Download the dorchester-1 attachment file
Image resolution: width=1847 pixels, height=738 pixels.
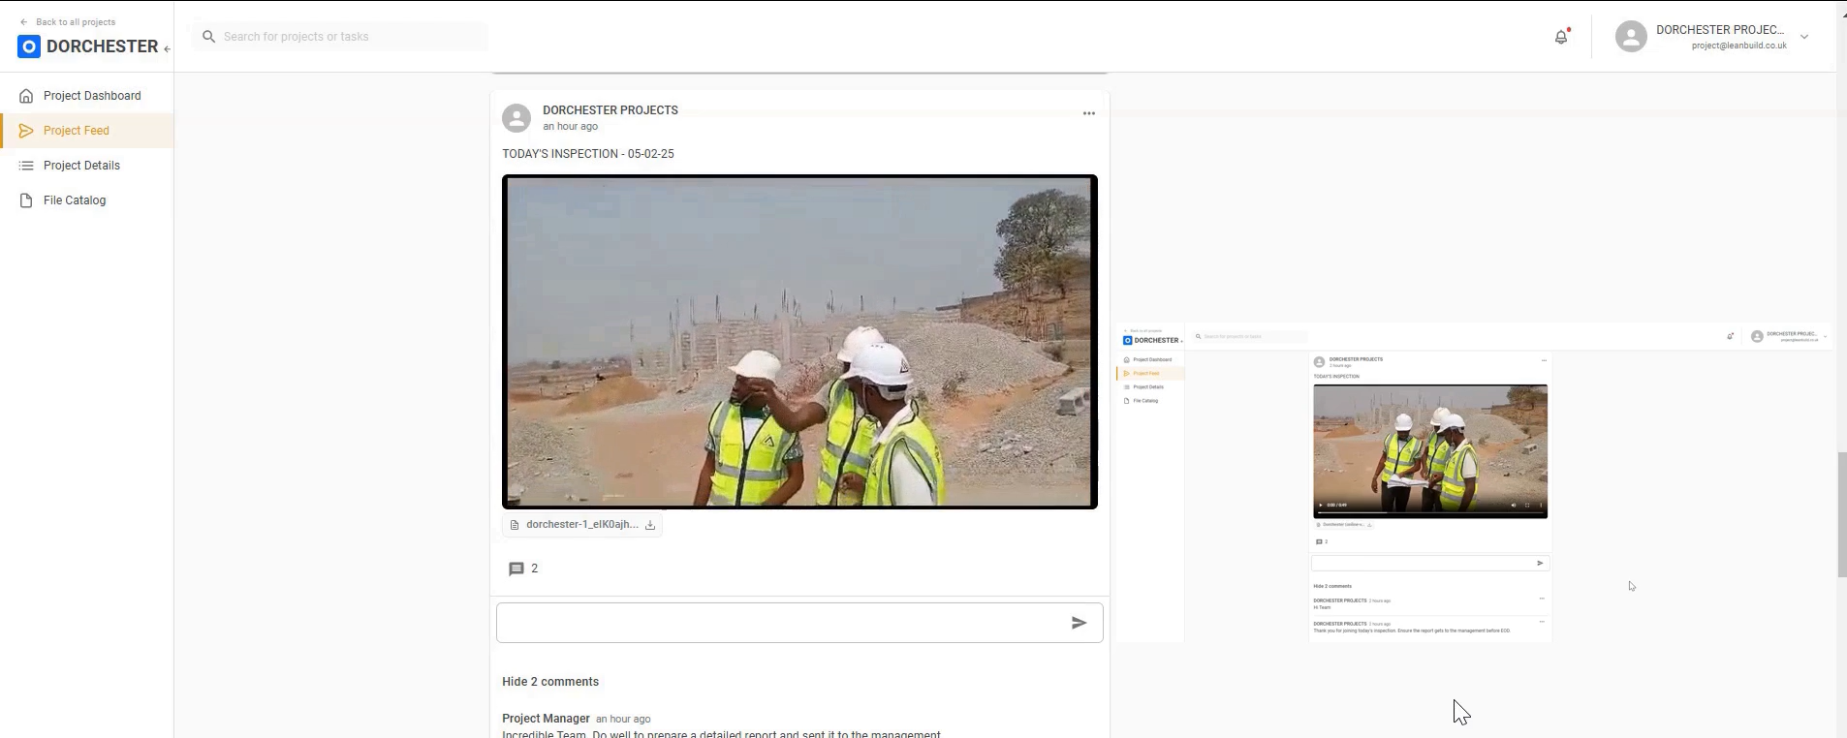[x=650, y=525]
